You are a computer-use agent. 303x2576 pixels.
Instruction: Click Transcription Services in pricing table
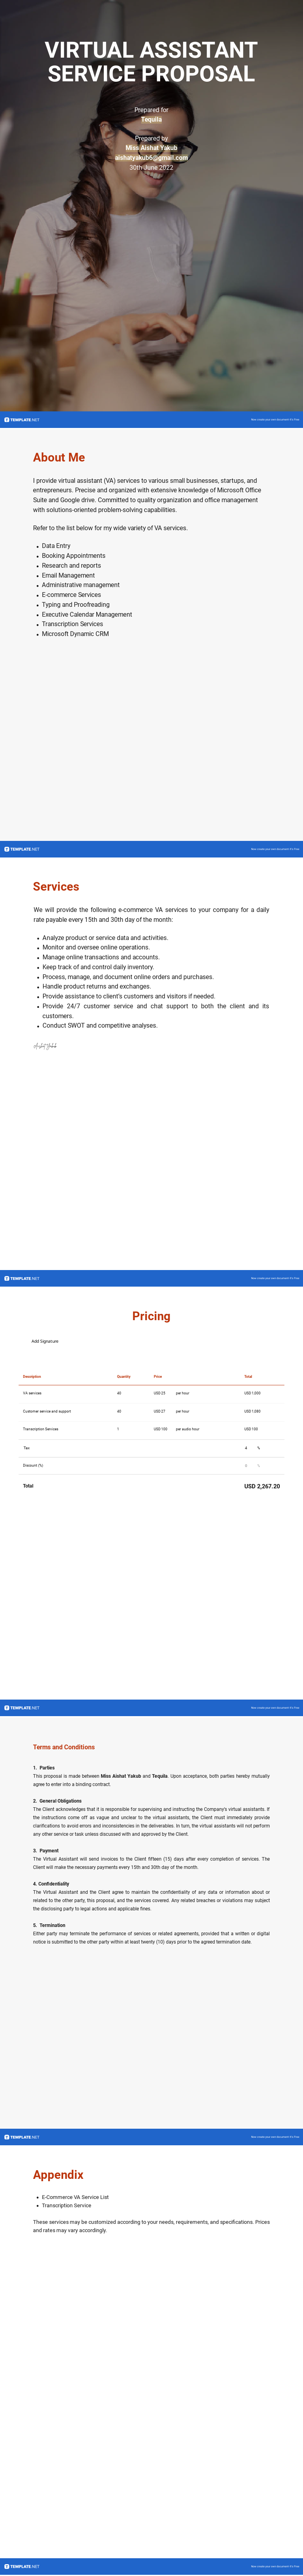click(x=41, y=1429)
